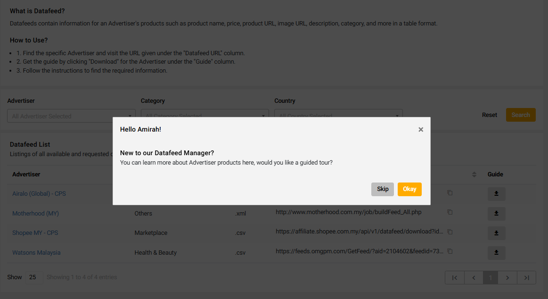The width and height of the screenshot is (548, 299).
Task: Copy the Watsons Malaysia datafeed URL
Action: (450, 251)
